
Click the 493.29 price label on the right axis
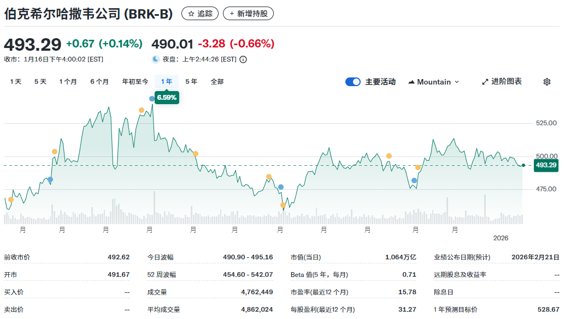tap(546, 165)
